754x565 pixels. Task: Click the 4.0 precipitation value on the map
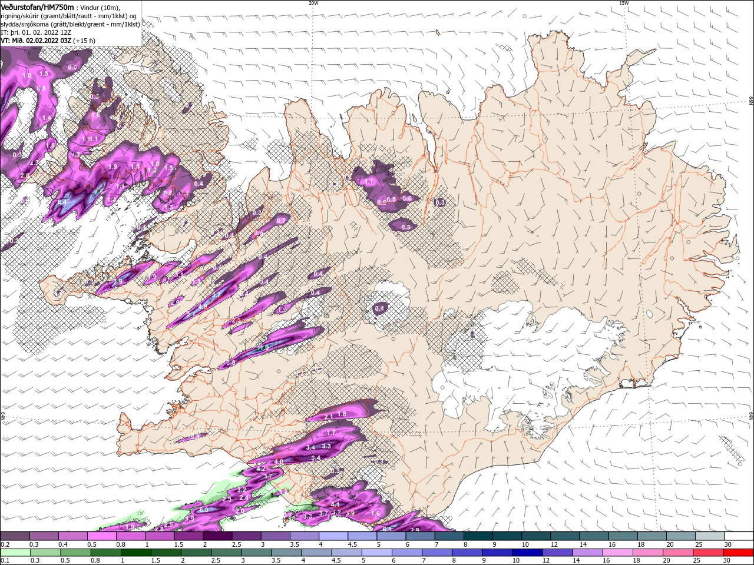[x=279, y=461]
